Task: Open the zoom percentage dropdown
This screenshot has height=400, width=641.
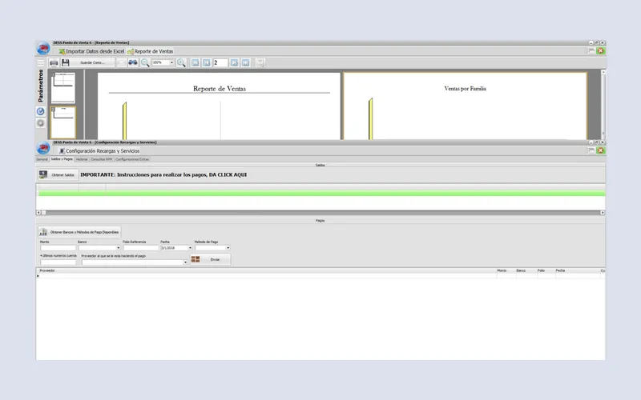Action: 171,62
